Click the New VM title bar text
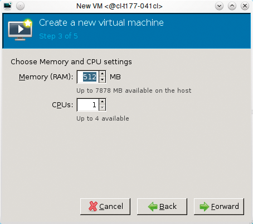This screenshot has height=224, width=253. [x=119, y=6]
